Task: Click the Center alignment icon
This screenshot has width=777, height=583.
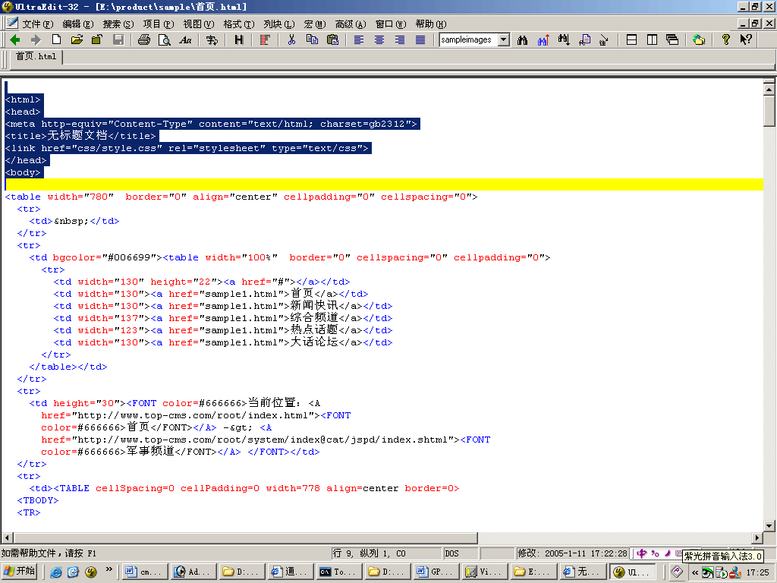Action: [379, 40]
